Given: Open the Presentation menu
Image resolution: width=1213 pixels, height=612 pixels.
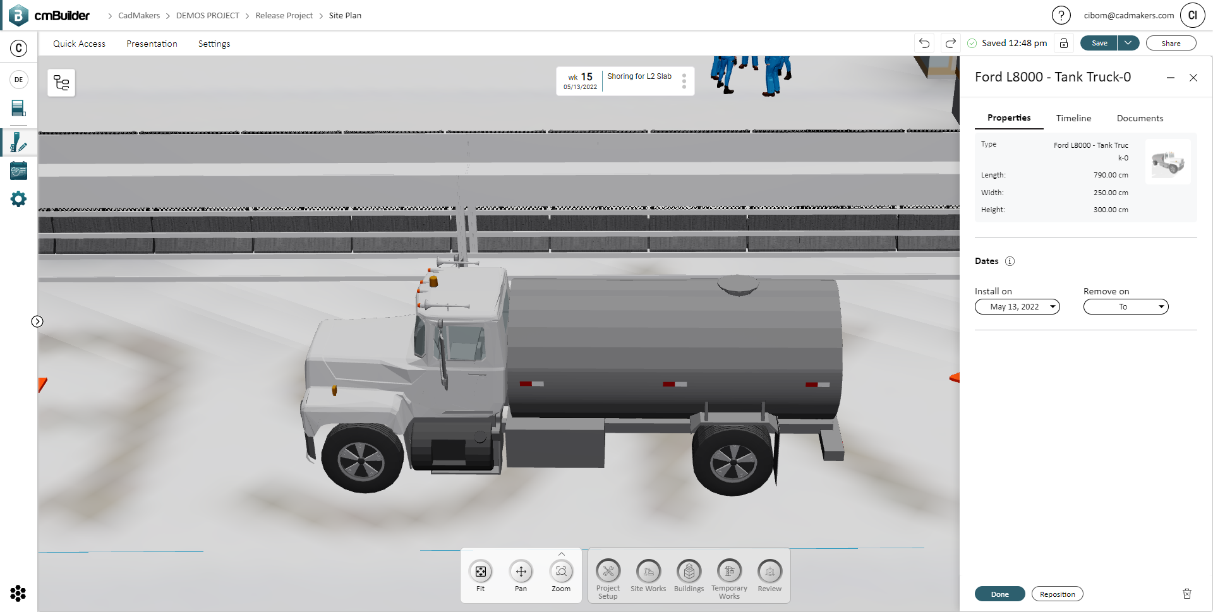Looking at the screenshot, I should (152, 44).
